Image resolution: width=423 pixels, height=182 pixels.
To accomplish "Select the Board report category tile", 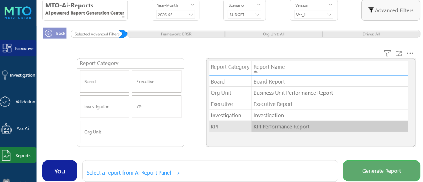I will pos(105,81).
